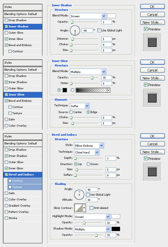The width and height of the screenshot is (168, 247).
Task: Click the Inner Shadow angle dial
Action: point(75,31)
